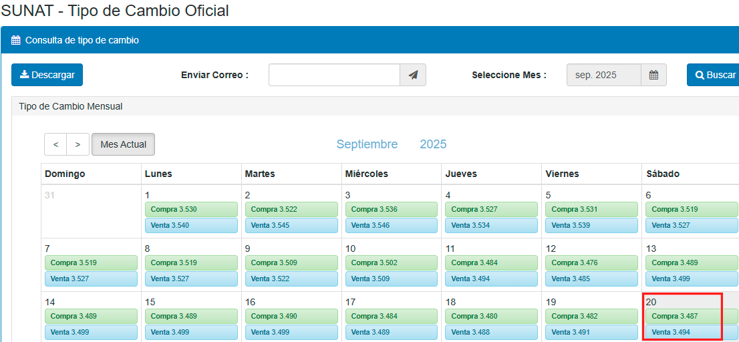Click Venta 3.499 on day 14
The height and width of the screenshot is (342, 739).
(91, 333)
